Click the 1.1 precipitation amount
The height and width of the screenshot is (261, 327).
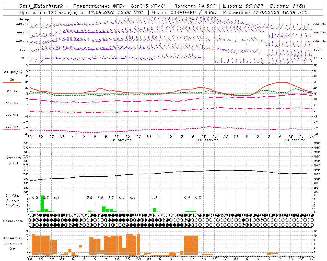(x=155, y=198)
